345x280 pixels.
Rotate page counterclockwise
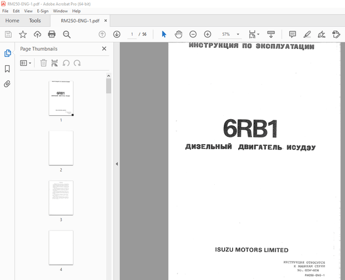[66, 63]
